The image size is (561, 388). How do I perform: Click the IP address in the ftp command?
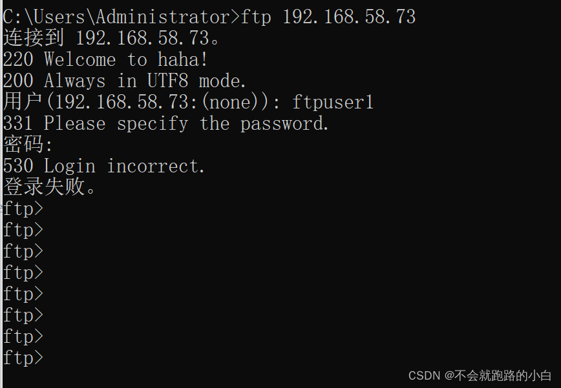click(x=349, y=17)
